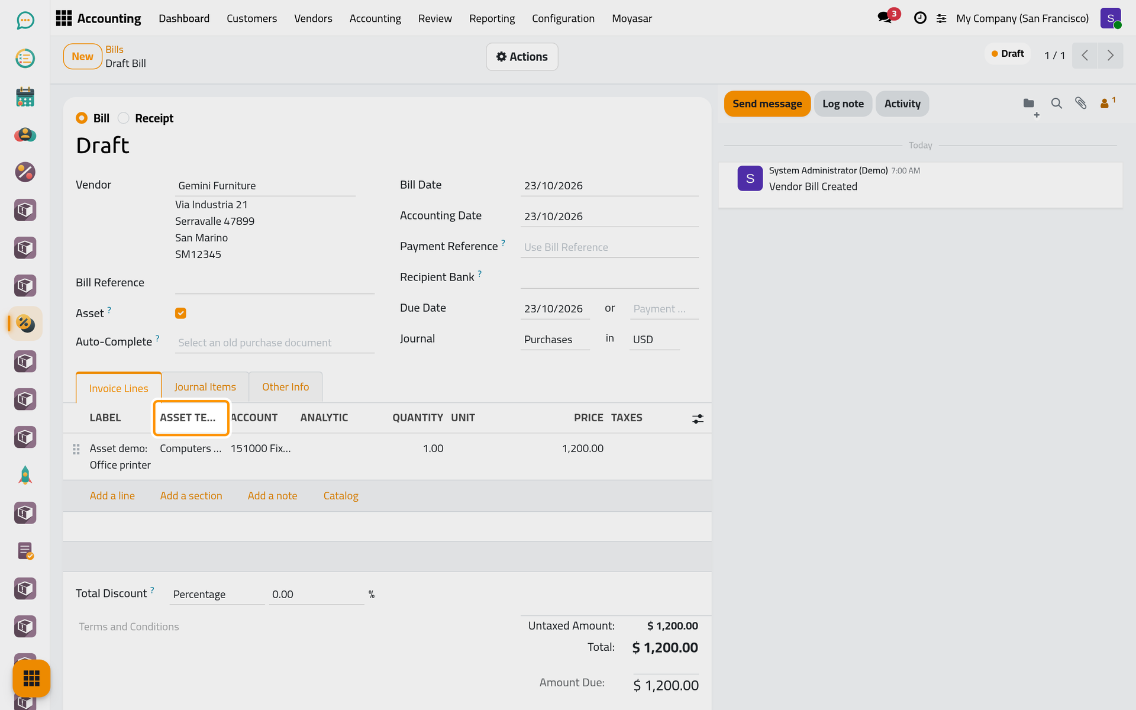Click the Log note button
Image resolution: width=1136 pixels, height=710 pixels.
(x=843, y=104)
